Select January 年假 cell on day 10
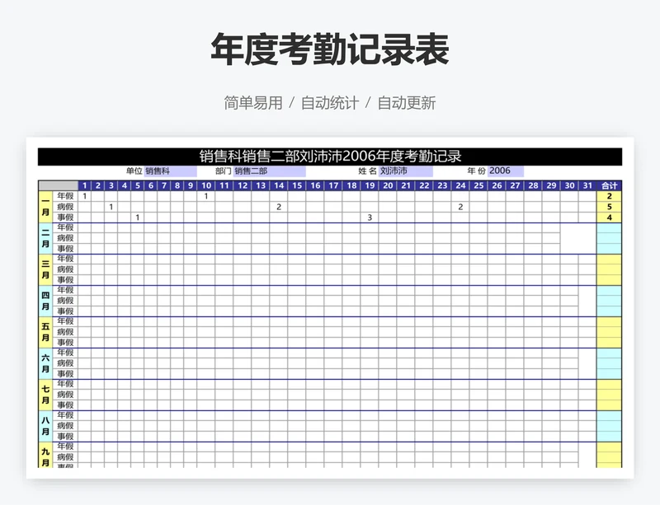660x505 pixels. point(205,196)
